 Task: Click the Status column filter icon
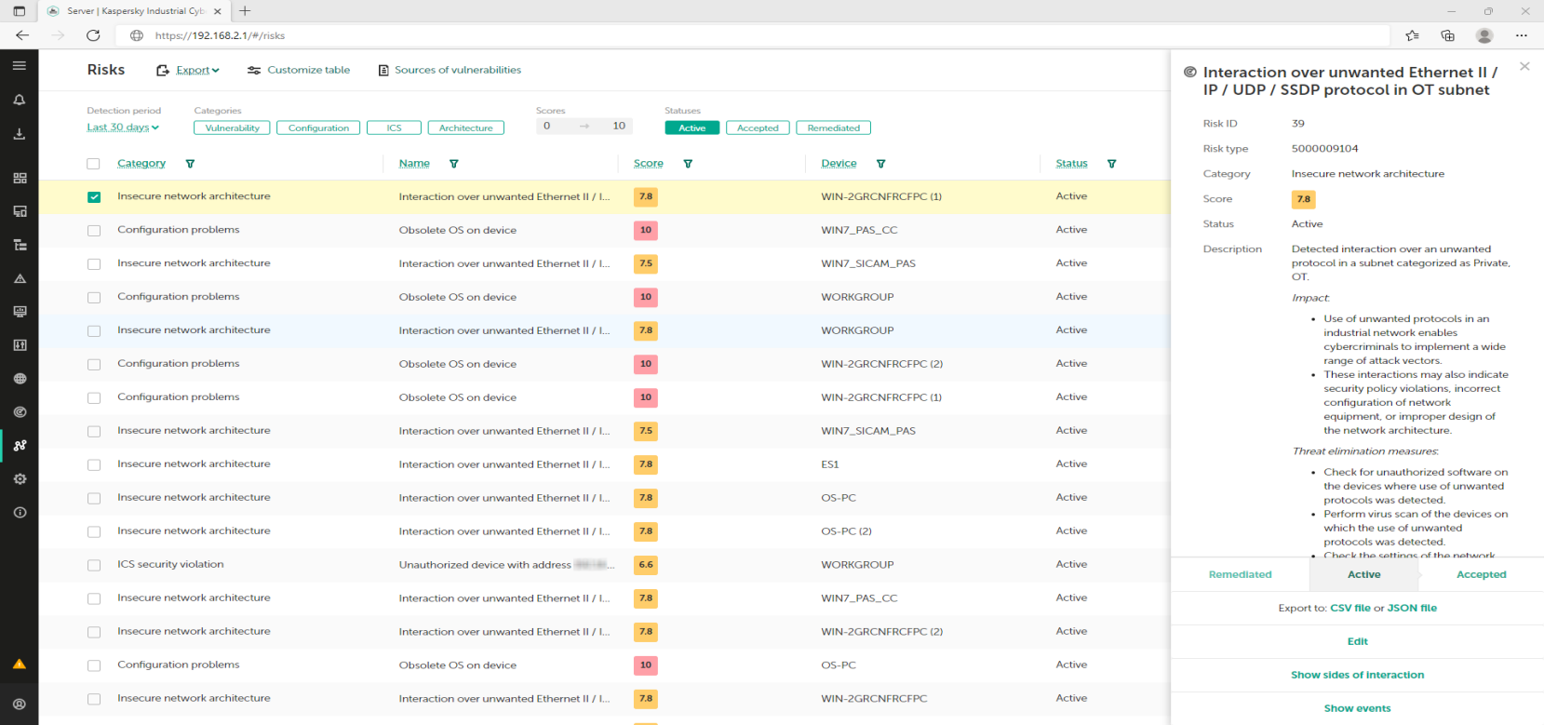pos(1111,164)
